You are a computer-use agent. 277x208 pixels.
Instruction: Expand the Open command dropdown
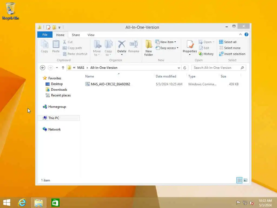pos(213,42)
